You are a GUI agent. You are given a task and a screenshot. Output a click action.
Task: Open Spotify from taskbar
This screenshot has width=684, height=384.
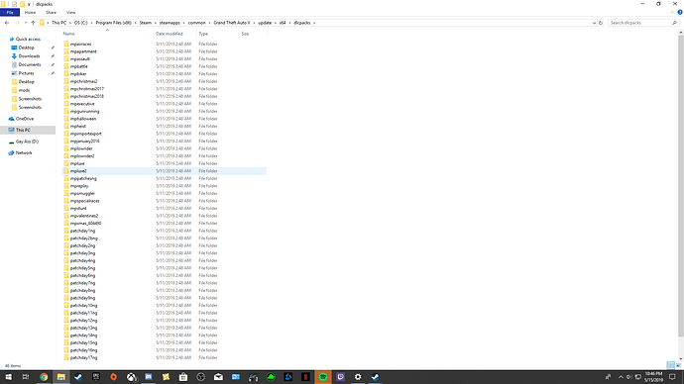(x=323, y=377)
